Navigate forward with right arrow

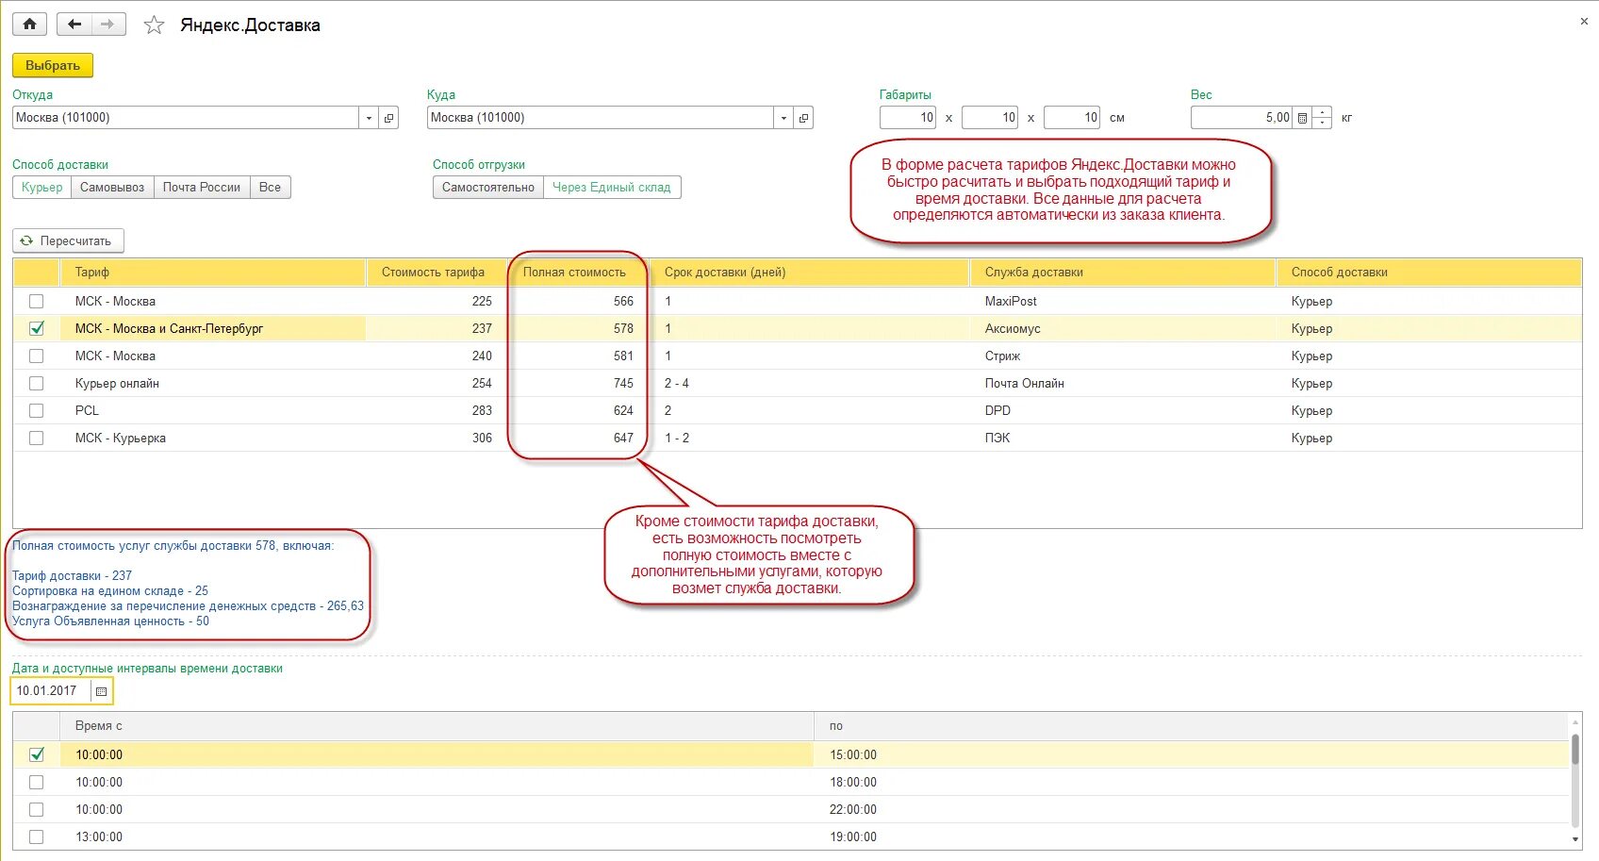[108, 25]
